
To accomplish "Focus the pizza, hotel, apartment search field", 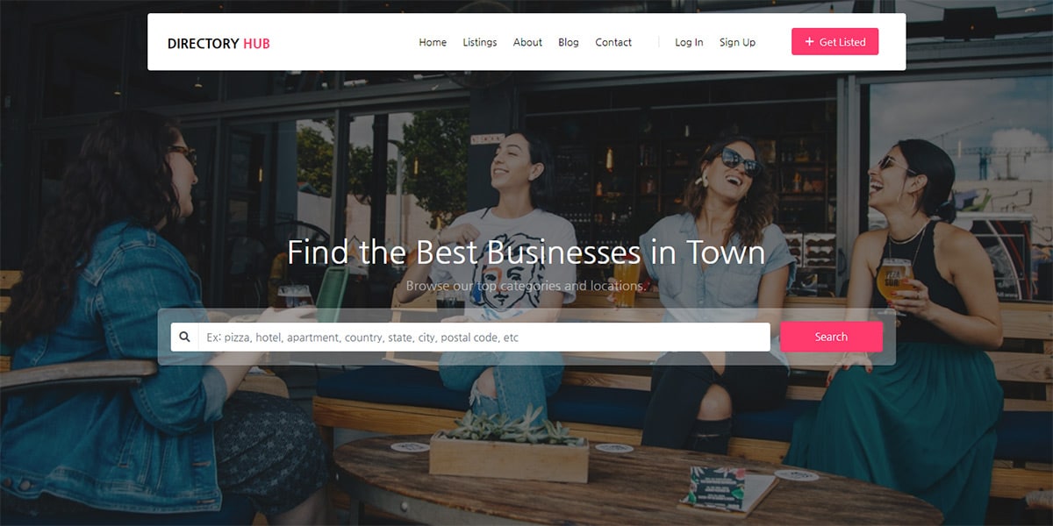I will 484,337.
